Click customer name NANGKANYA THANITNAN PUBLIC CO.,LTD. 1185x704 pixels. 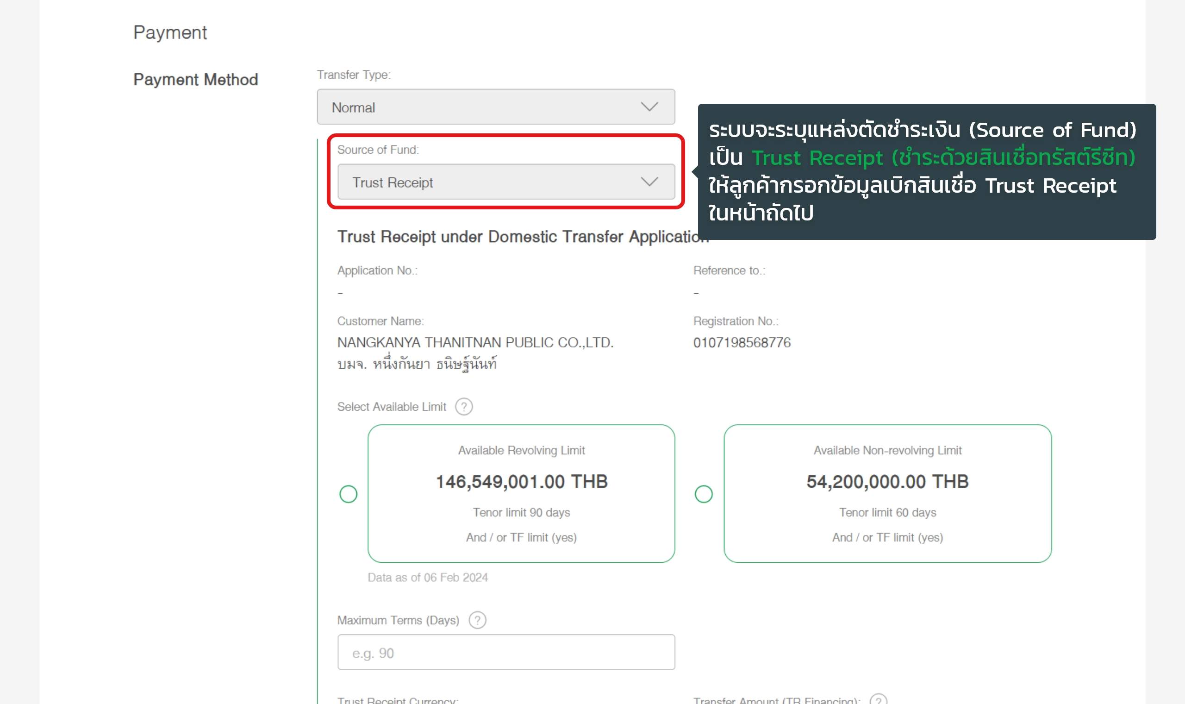[x=475, y=343]
